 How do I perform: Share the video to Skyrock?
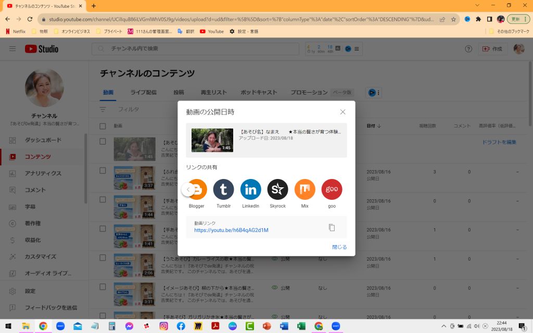278,189
